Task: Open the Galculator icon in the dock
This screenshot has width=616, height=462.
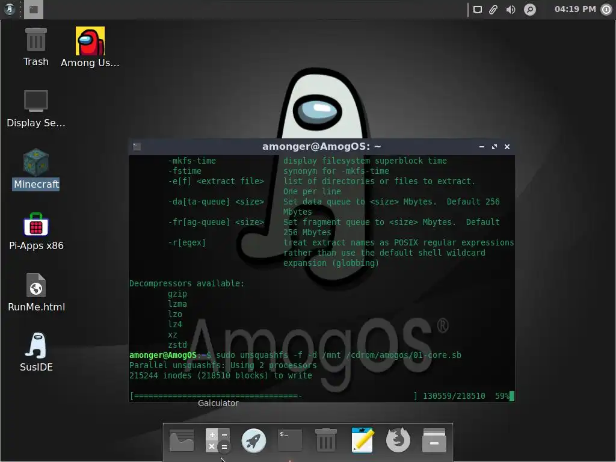Action: [218, 440]
